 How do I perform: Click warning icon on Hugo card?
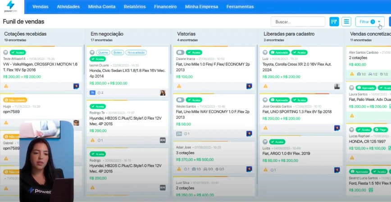6,123
